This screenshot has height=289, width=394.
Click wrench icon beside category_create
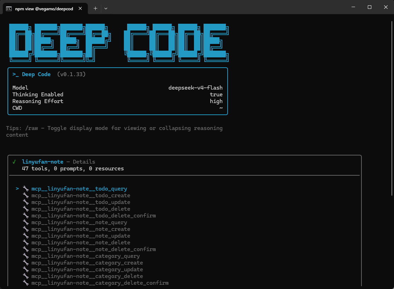point(25,262)
